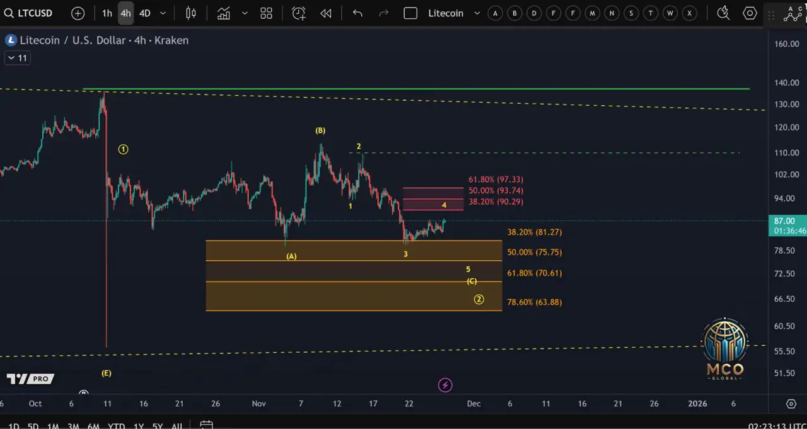The height and width of the screenshot is (429, 807).
Task: Select the 1h timeframe
Action: [107, 13]
